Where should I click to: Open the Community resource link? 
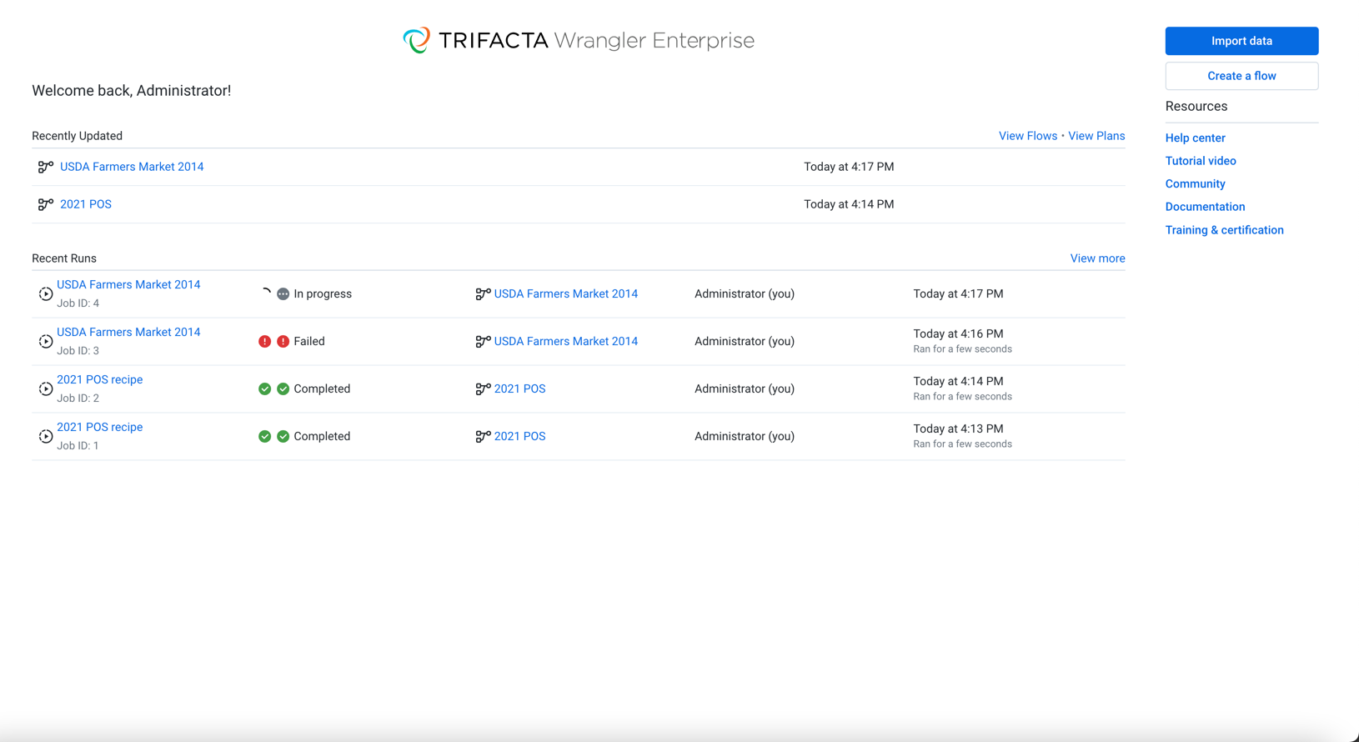pyautogui.click(x=1195, y=183)
